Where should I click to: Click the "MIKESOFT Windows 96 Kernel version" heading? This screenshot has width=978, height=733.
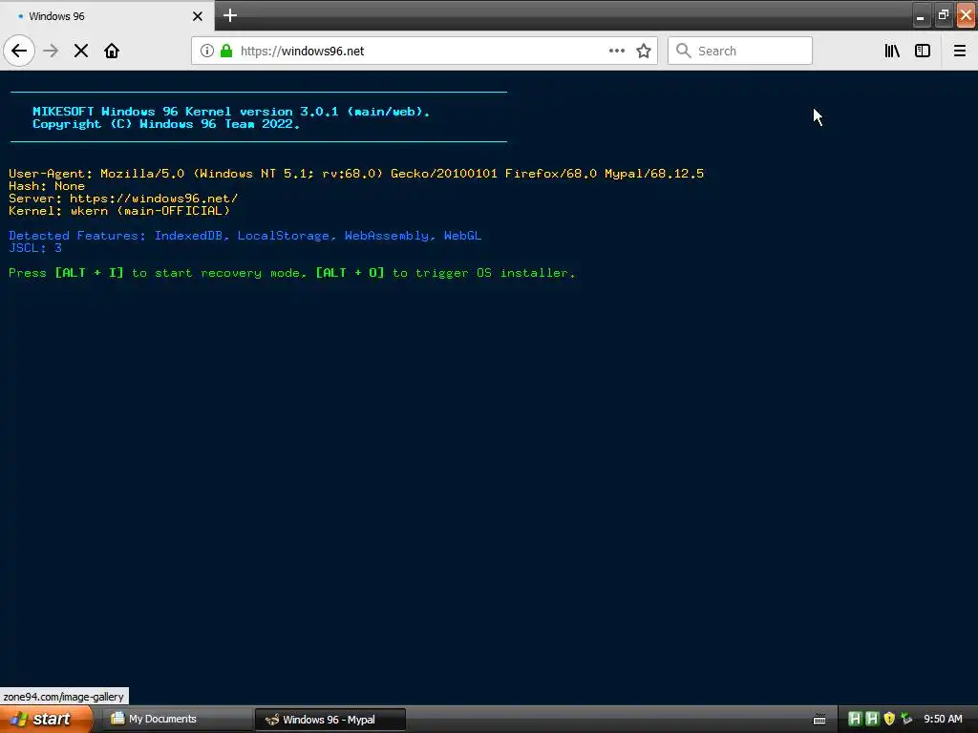click(231, 112)
